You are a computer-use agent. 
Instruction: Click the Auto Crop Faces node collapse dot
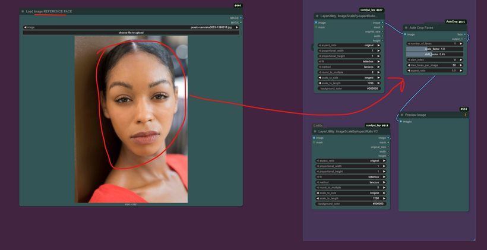point(406,27)
